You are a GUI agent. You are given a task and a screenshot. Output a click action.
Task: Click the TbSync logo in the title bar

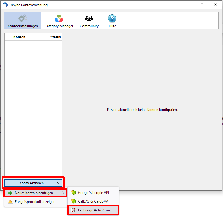[x=5, y=5]
